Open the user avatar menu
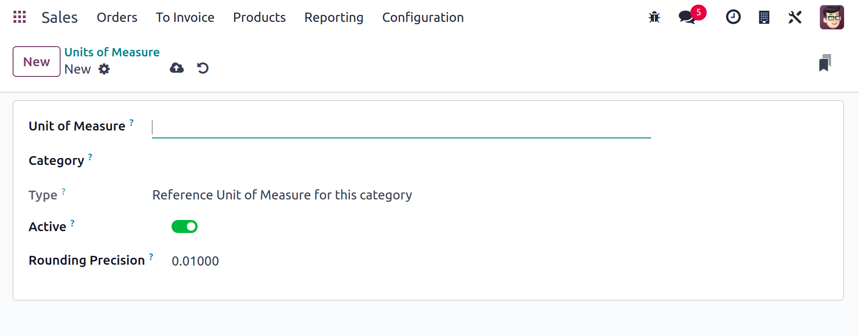This screenshot has height=336, width=859. pyautogui.click(x=832, y=17)
